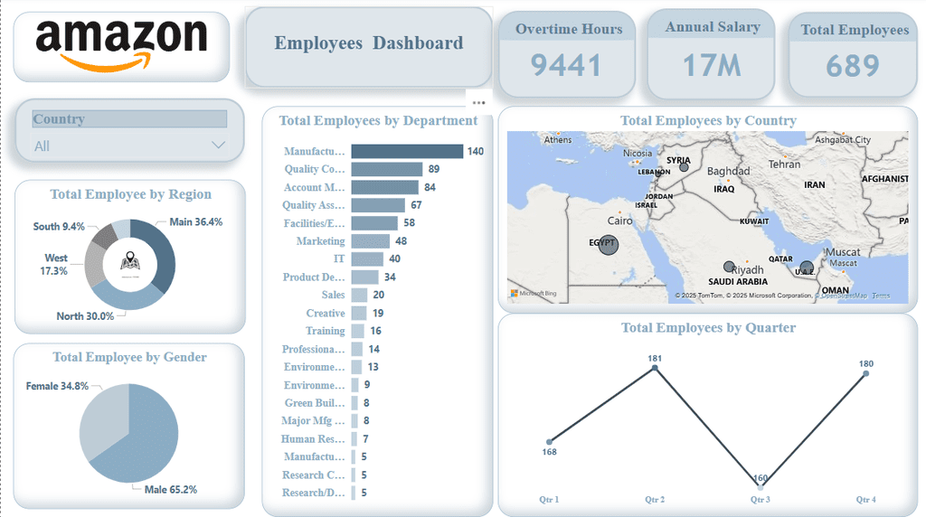
Task: Click the Total Employees by Department title
Action: click(378, 120)
